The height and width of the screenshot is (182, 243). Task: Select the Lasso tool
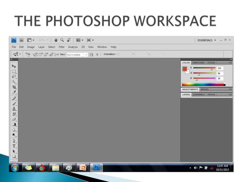pyautogui.click(x=14, y=77)
